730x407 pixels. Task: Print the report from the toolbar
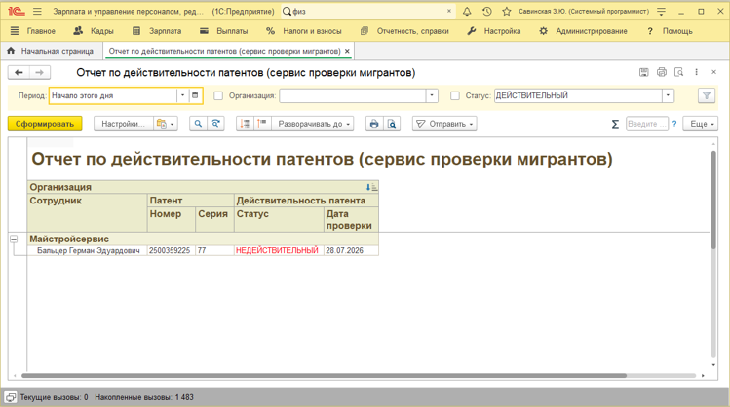374,124
